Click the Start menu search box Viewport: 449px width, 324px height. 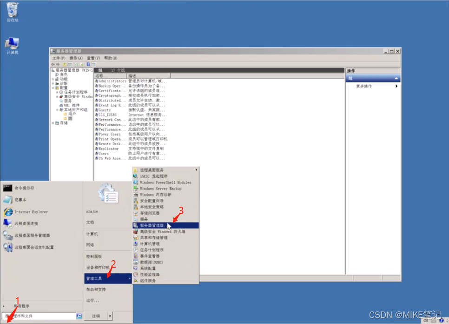[39, 316]
